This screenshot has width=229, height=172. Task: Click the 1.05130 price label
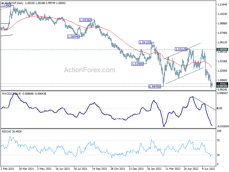tap(181, 49)
